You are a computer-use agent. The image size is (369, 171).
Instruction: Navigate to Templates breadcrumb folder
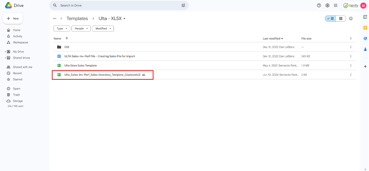pyautogui.click(x=77, y=19)
